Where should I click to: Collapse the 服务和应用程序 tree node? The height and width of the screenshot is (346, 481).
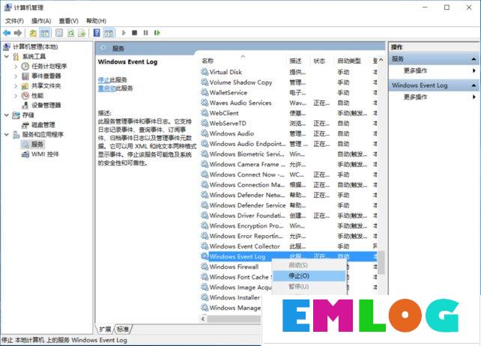click(7, 134)
